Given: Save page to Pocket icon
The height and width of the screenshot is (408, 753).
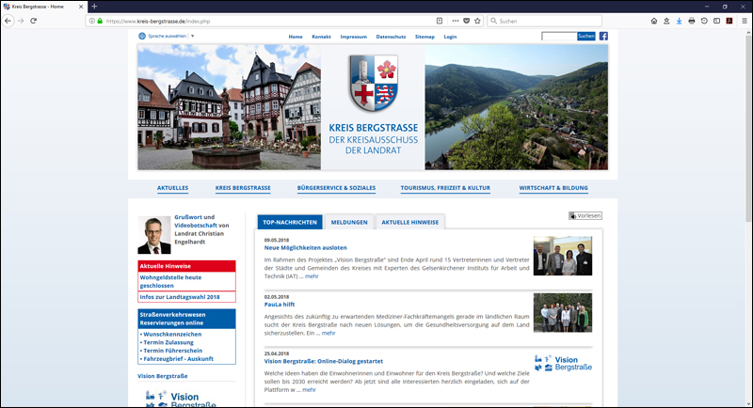Looking at the screenshot, I should pos(466,21).
